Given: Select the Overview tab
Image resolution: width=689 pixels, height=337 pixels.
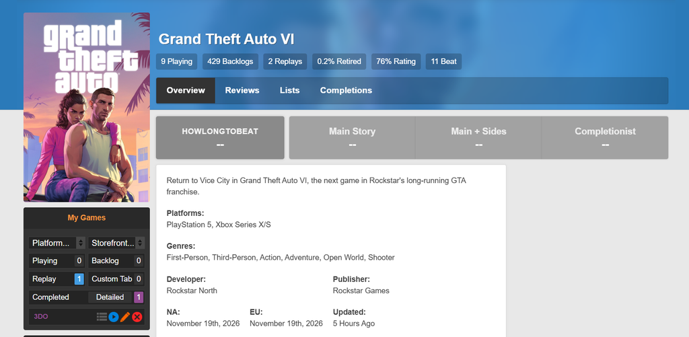Looking at the screenshot, I should click(186, 90).
